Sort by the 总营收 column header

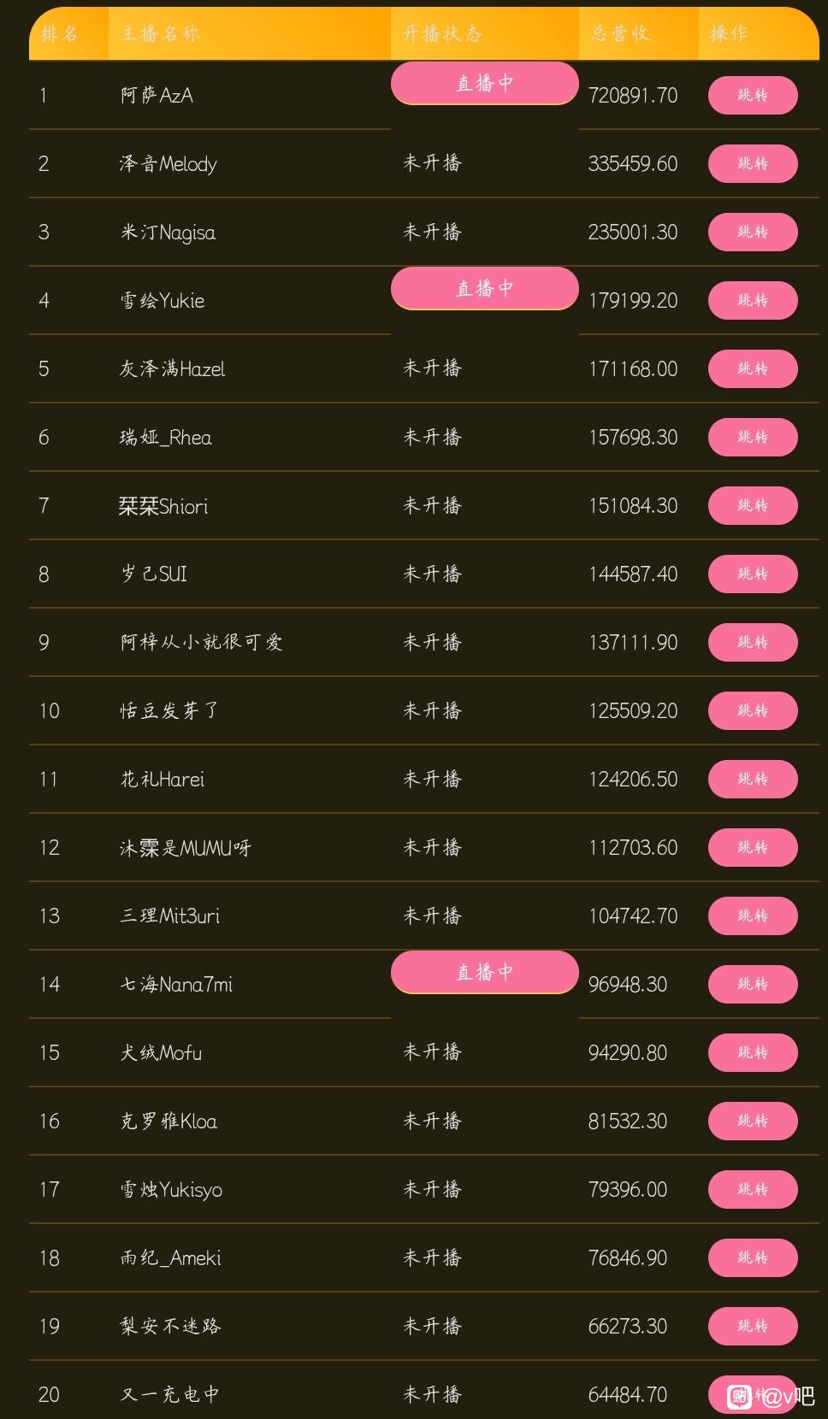(x=620, y=33)
